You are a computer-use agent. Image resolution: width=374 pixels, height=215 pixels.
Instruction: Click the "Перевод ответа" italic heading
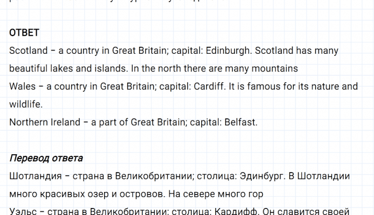tap(46, 158)
